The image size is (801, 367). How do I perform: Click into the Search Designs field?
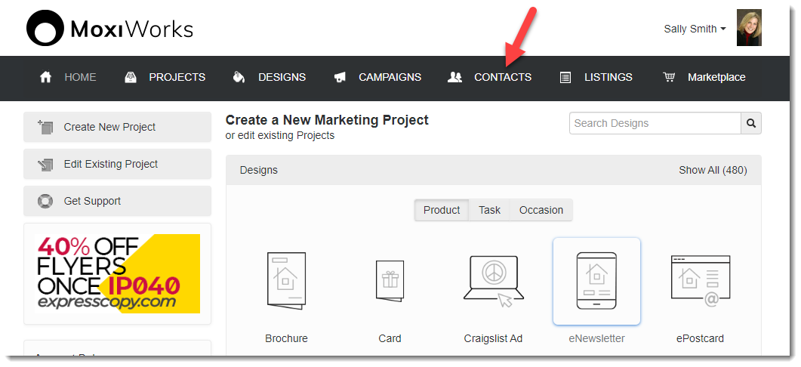coord(655,123)
